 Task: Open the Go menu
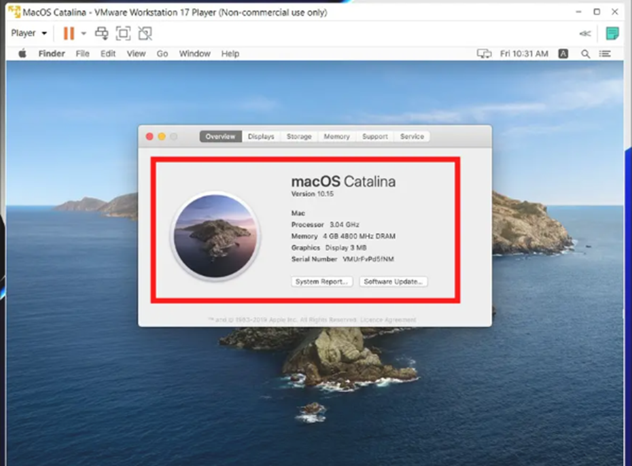[162, 54]
